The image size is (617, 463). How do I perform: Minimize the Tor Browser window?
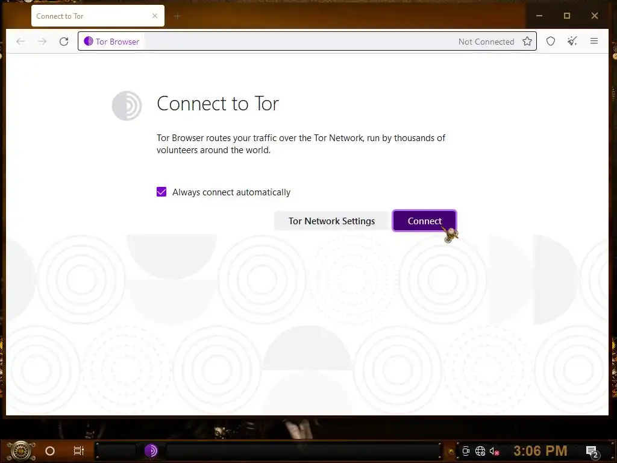point(539,16)
